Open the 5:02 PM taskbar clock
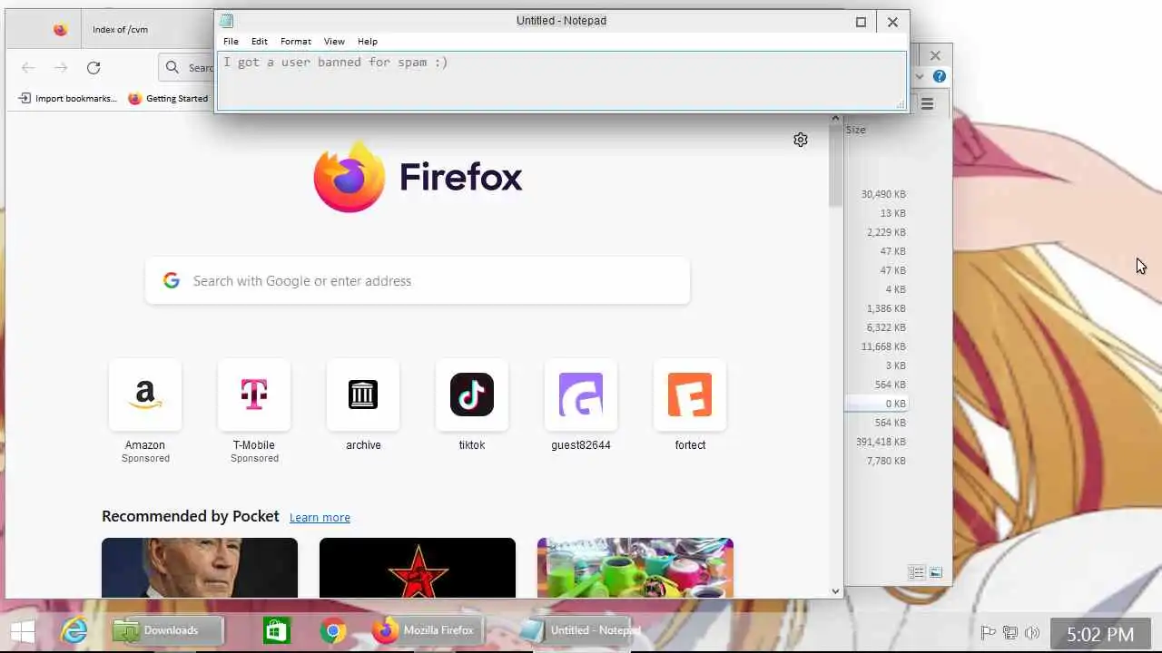Image resolution: width=1162 pixels, height=653 pixels. 1100,634
